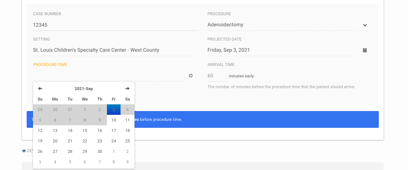Edit the 60 minutes early field

pos(217,76)
